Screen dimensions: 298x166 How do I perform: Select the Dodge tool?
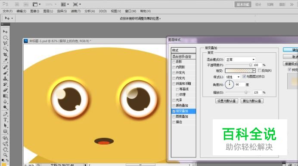point(5,107)
